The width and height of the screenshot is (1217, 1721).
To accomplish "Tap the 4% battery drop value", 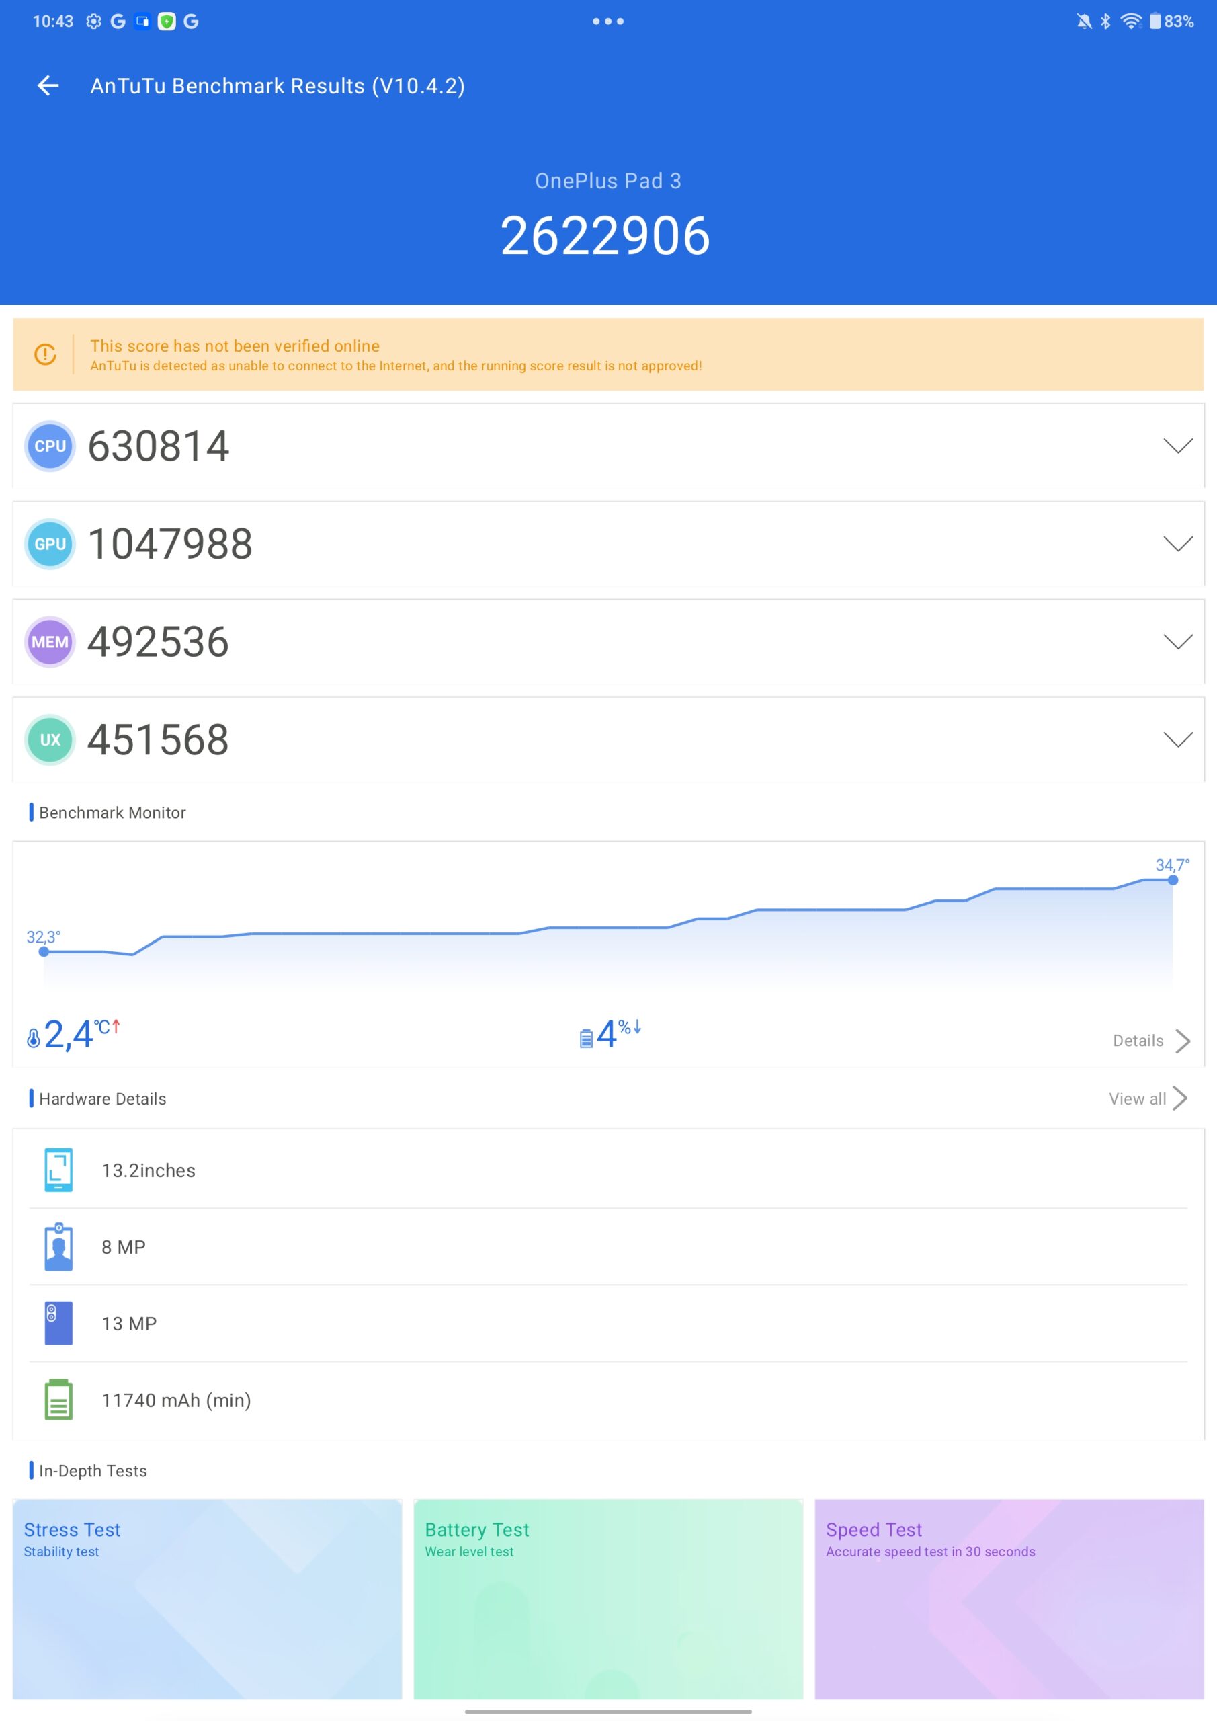I will click(619, 1035).
